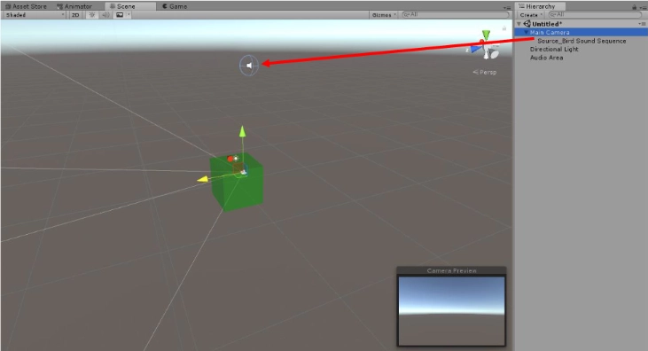Click the Scene view search field
Image resolution: width=648 pixels, height=351 pixels.
[456, 15]
